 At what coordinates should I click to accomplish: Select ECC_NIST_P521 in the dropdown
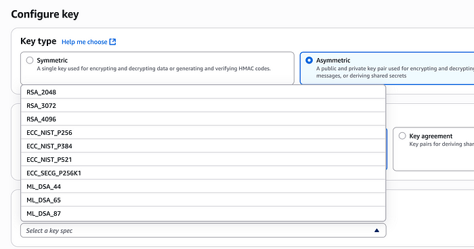click(x=203, y=159)
